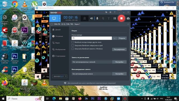Click the Поиск taskbar search box
The image size is (179, 101).
(25, 98)
